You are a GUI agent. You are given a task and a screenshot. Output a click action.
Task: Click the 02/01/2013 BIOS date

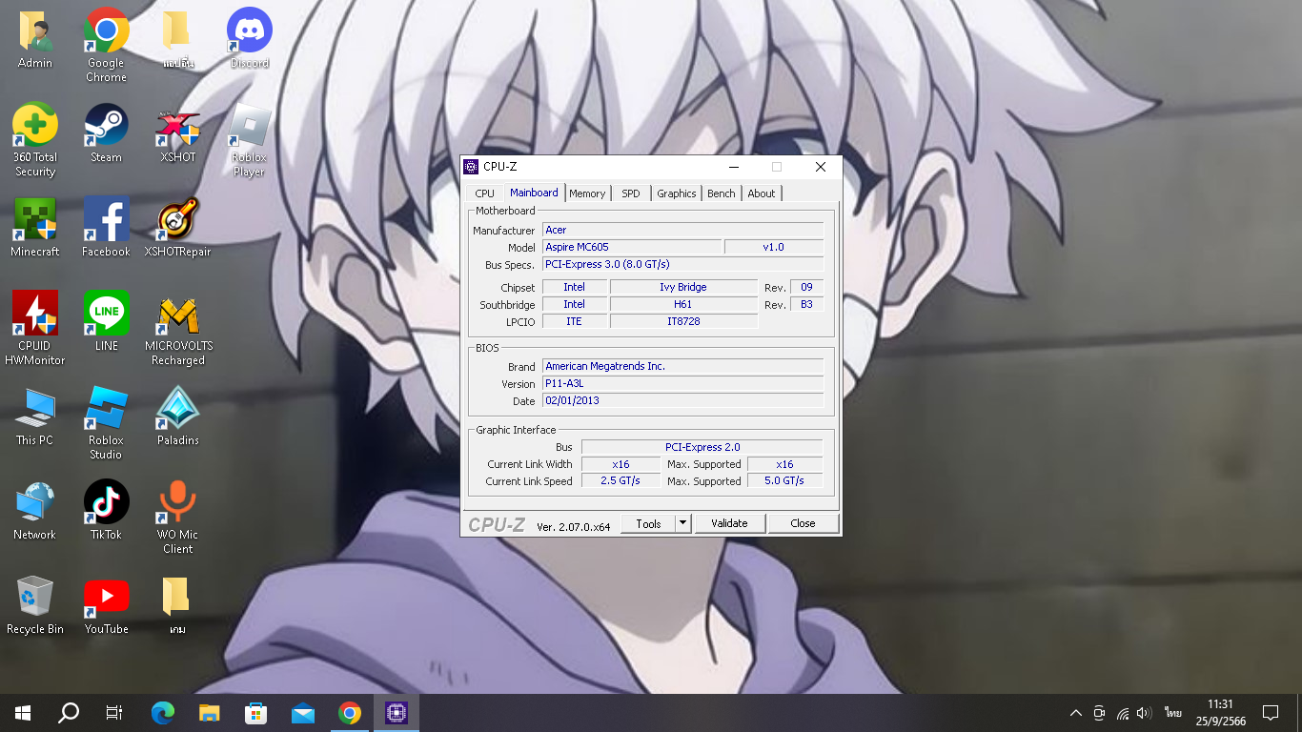682,400
